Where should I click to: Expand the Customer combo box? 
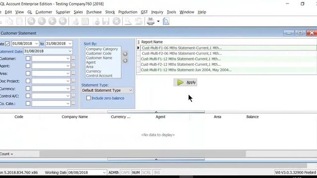pyautogui.click(x=68, y=59)
